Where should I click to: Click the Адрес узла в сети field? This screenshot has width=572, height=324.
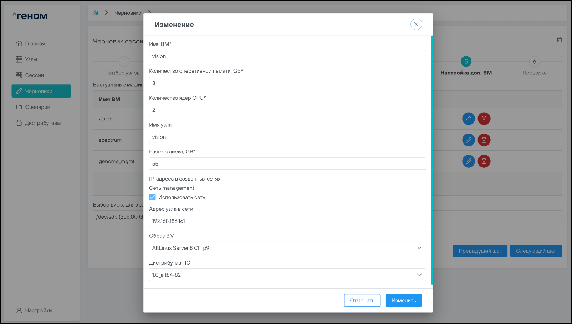[x=287, y=221]
